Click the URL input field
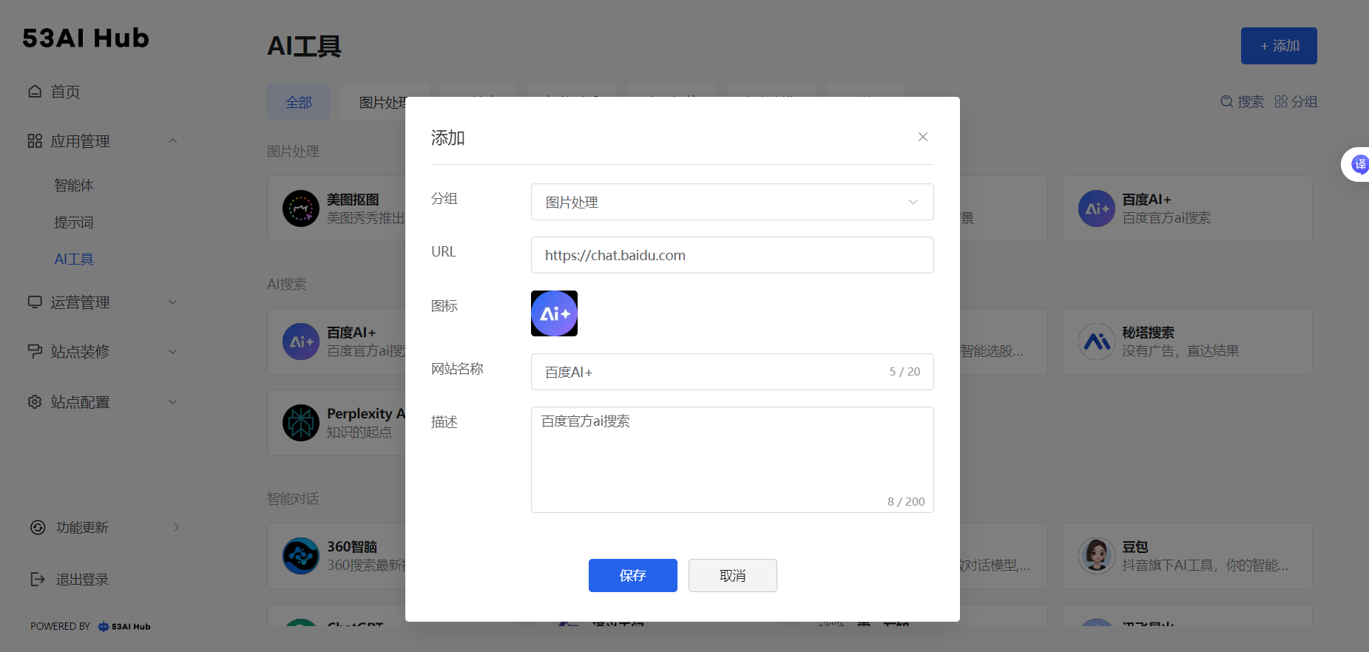Image resolution: width=1369 pixels, height=652 pixels. pos(731,255)
